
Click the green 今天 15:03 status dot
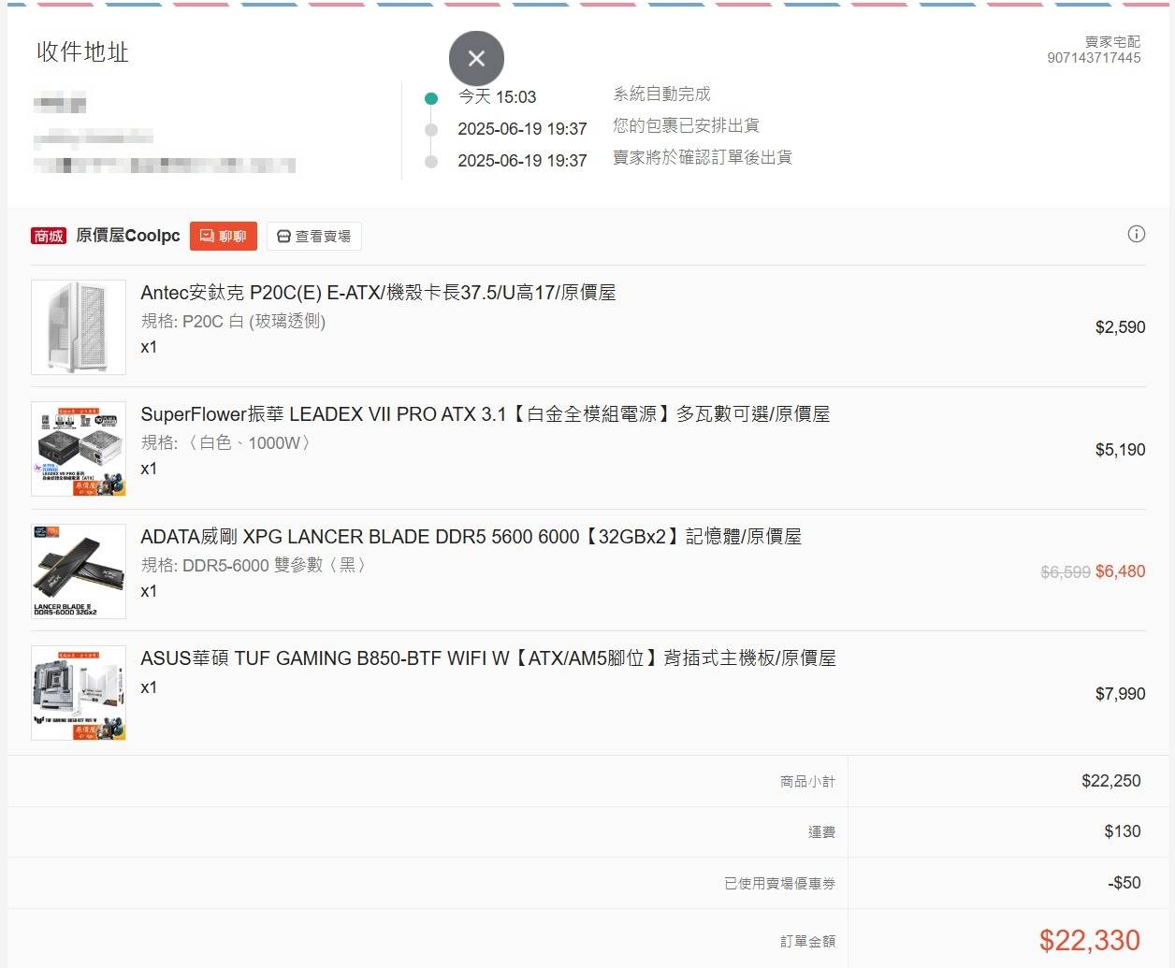click(x=431, y=98)
